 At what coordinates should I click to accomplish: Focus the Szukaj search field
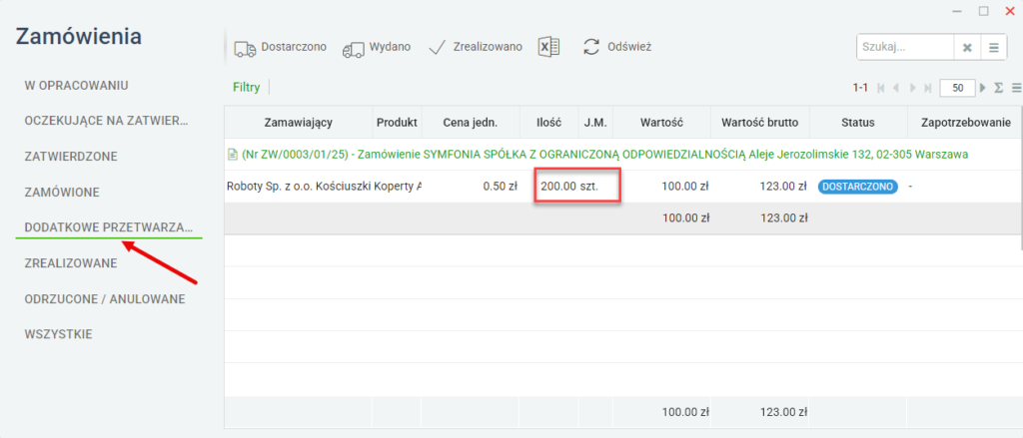pyautogui.click(x=905, y=47)
